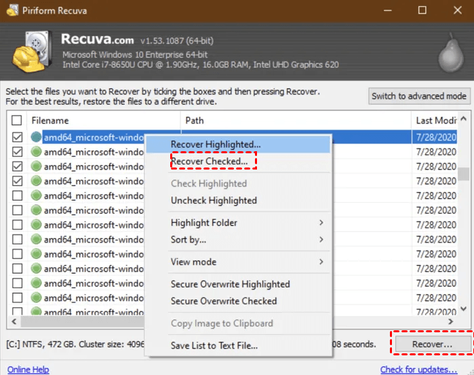Select Secure Overwrite Highlighted entry
The width and height of the screenshot is (474, 375).
click(x=238, y=284)
